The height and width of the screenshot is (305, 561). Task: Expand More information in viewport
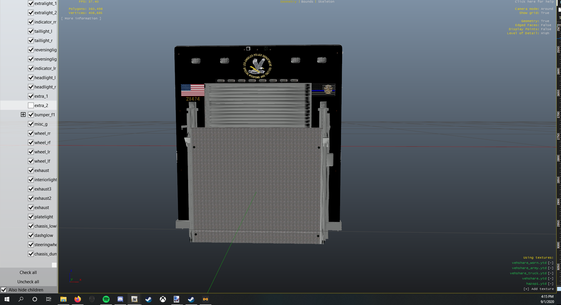tap(81, 19)
